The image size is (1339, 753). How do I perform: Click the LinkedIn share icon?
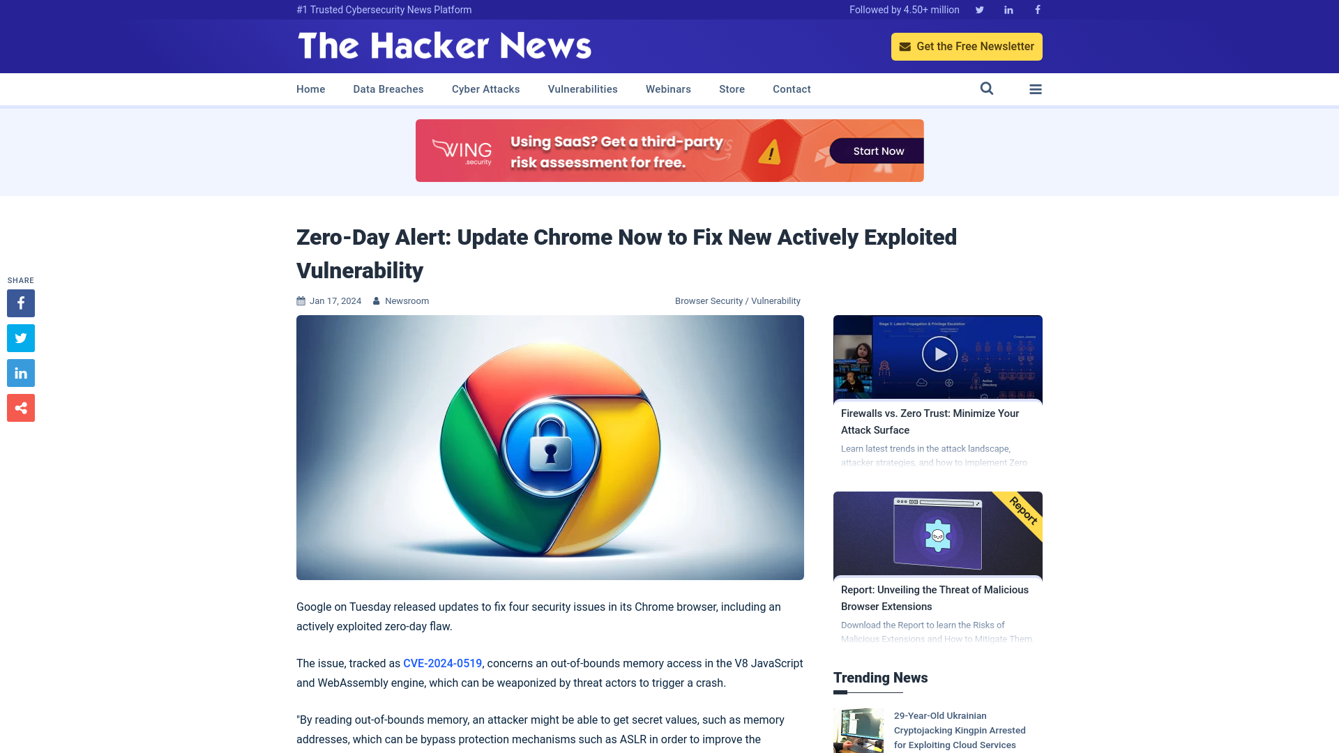20,372
